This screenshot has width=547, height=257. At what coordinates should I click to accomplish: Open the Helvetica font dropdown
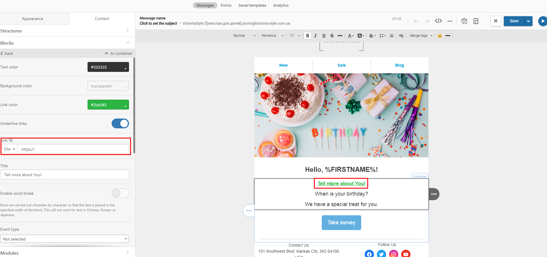pyautogui.click(x=272, y=36)
